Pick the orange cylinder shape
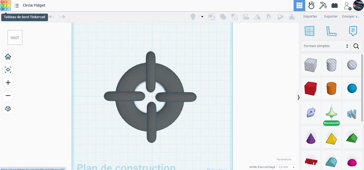364x170 pixels. (x=331, y=88)
